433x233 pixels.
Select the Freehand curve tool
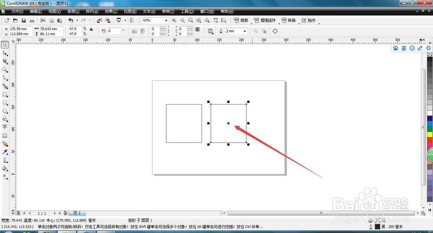click(5, 78)
